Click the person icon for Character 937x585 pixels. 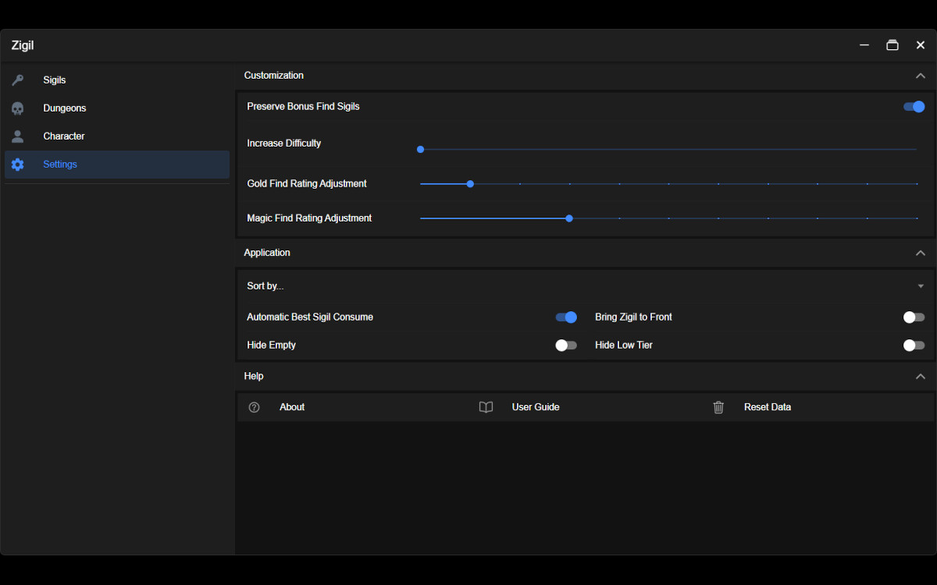[x=17, y=136]
